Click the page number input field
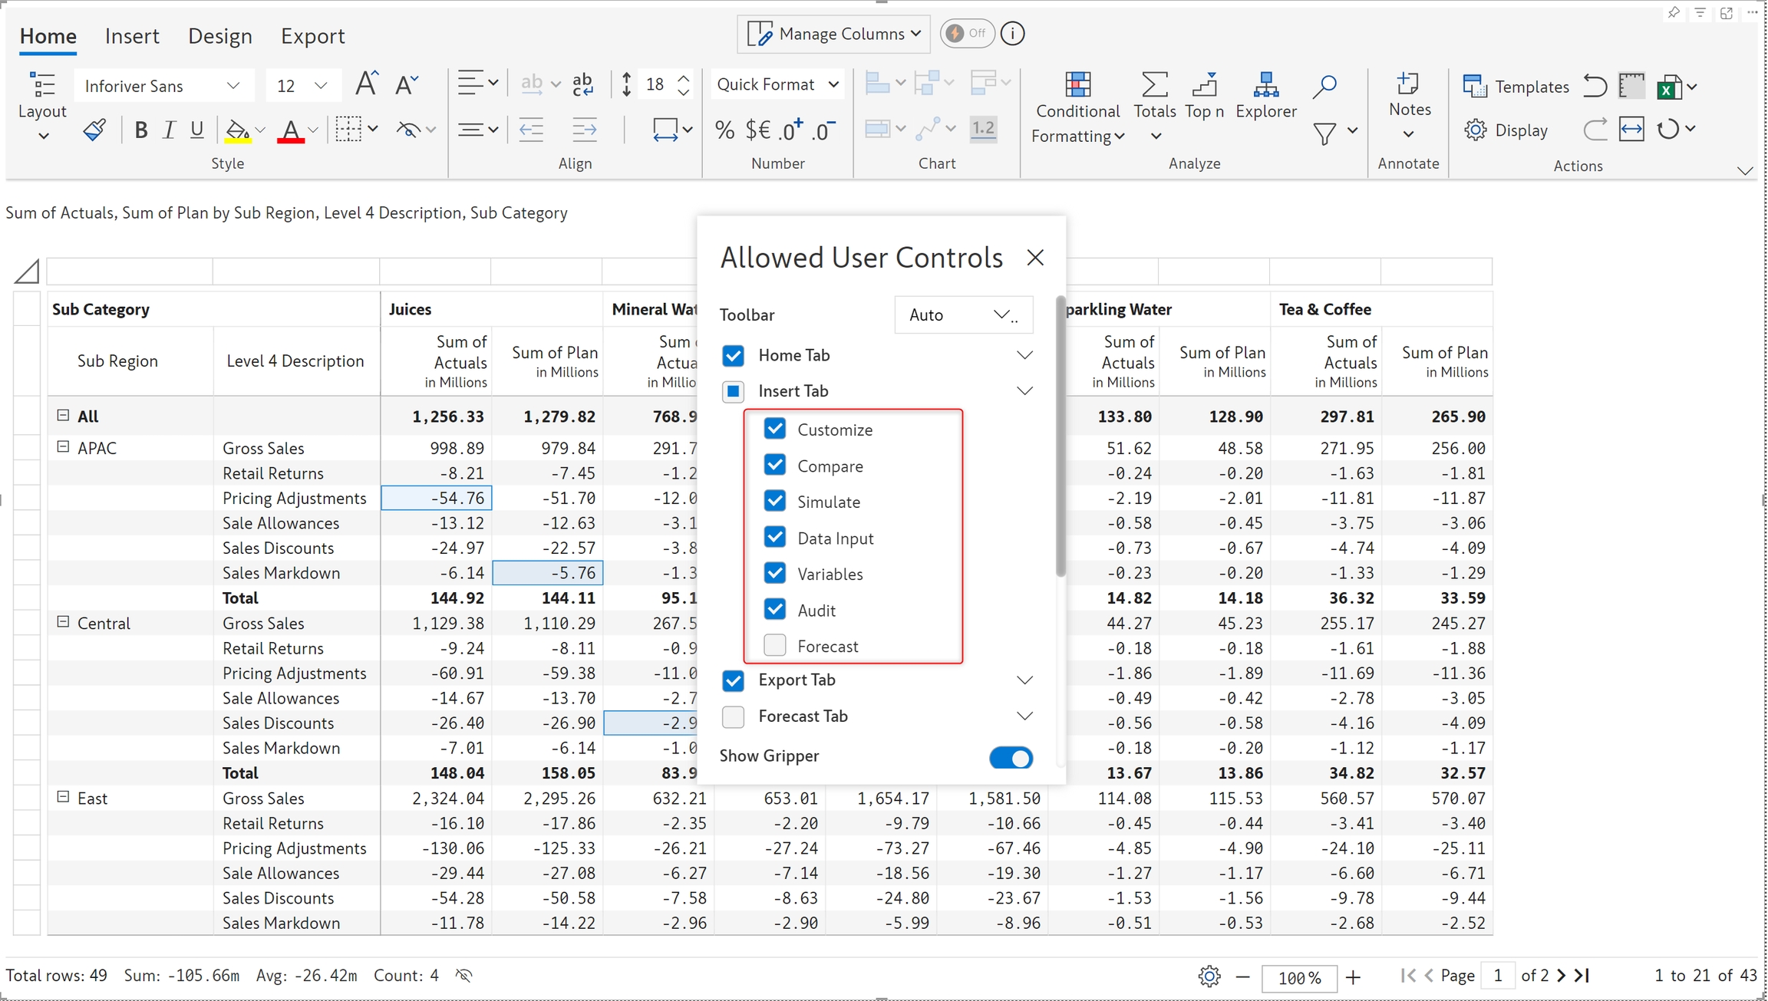 point(1497,976)
